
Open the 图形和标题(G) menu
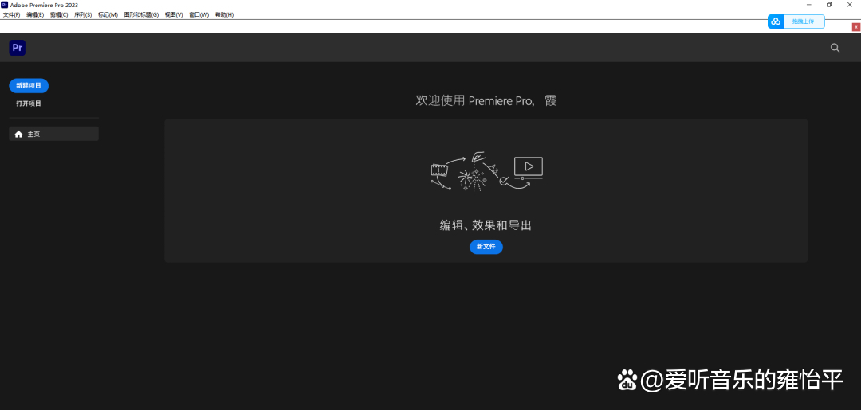coord(141,15)
